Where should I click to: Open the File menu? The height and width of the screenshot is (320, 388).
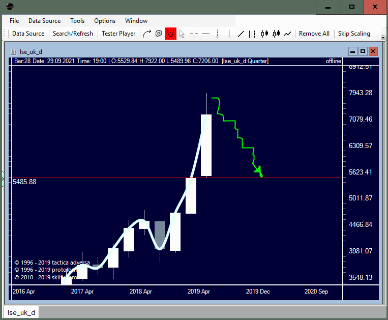[x=14, y=21]
